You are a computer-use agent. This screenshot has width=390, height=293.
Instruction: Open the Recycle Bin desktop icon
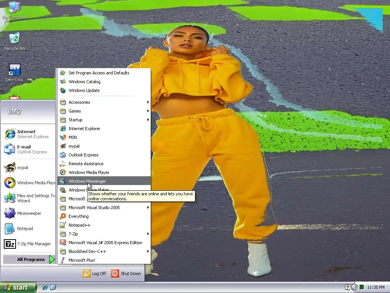[14, 41]
